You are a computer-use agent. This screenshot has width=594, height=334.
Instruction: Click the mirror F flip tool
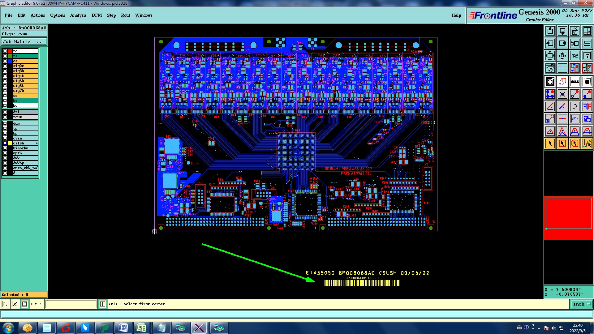(x=587, y=106)
